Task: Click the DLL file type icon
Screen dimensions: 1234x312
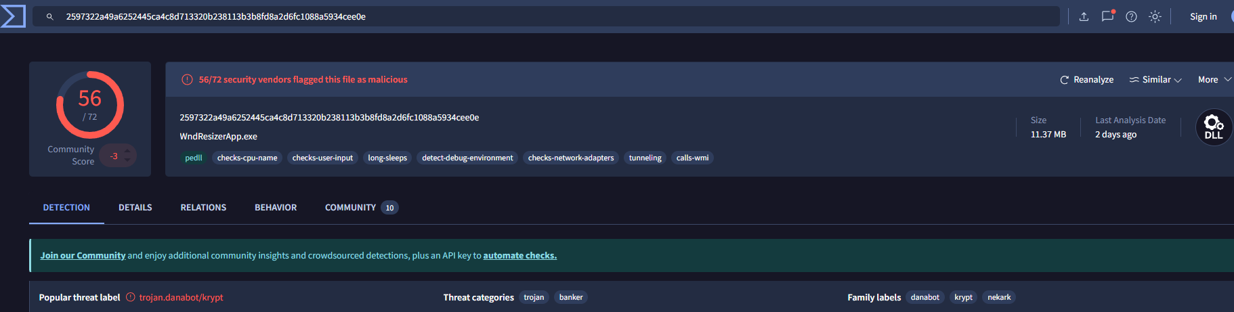Action: [x=1214, y=127]
